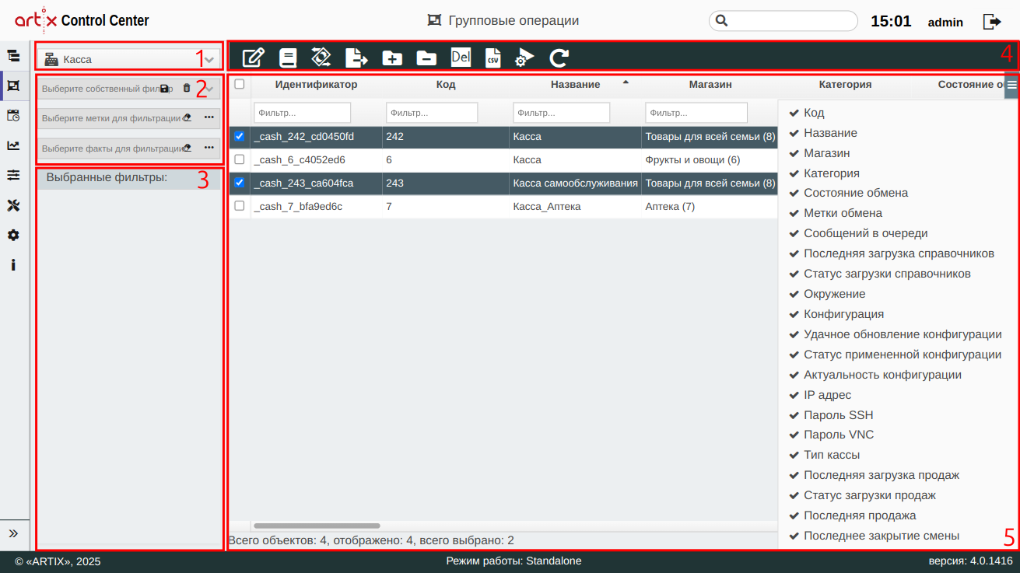1020x573 pixels.
Task: Expand the Касса object type dropdown
Action: coord(209,59)
